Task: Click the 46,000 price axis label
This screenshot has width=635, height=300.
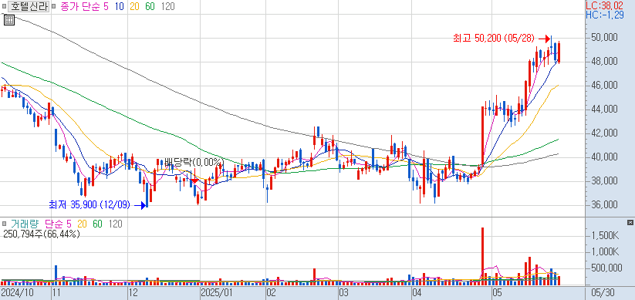Action: [x=604, y=85]
